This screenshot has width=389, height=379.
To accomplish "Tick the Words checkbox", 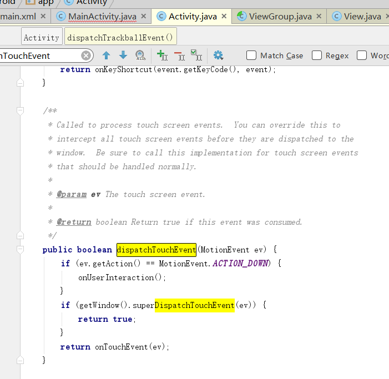I will 362,55.
